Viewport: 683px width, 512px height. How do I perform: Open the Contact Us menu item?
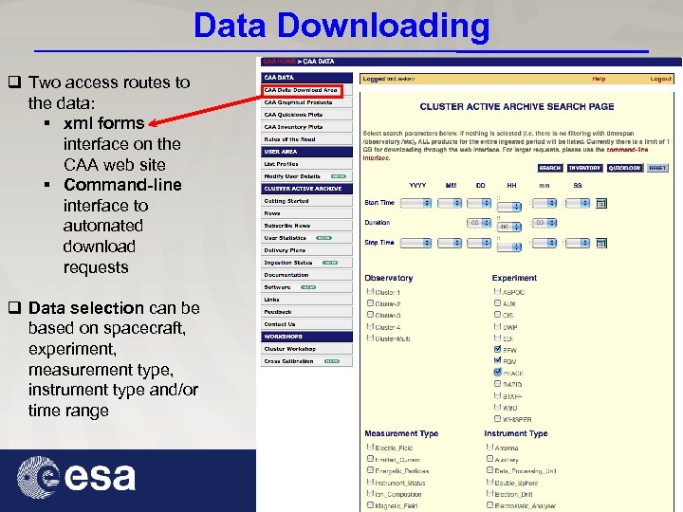(x=306, y=324)
